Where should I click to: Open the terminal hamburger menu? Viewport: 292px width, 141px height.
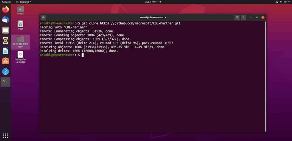point(244,17)
